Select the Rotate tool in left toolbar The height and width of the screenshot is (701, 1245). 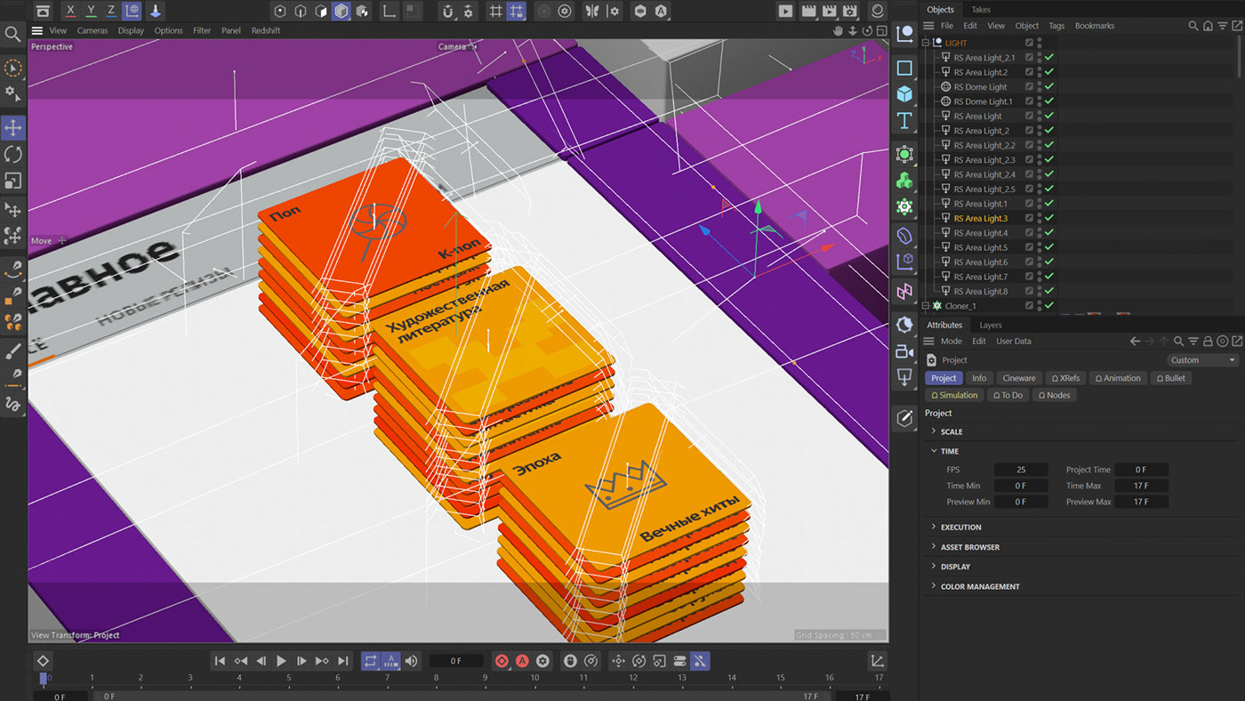click(12, 154)
